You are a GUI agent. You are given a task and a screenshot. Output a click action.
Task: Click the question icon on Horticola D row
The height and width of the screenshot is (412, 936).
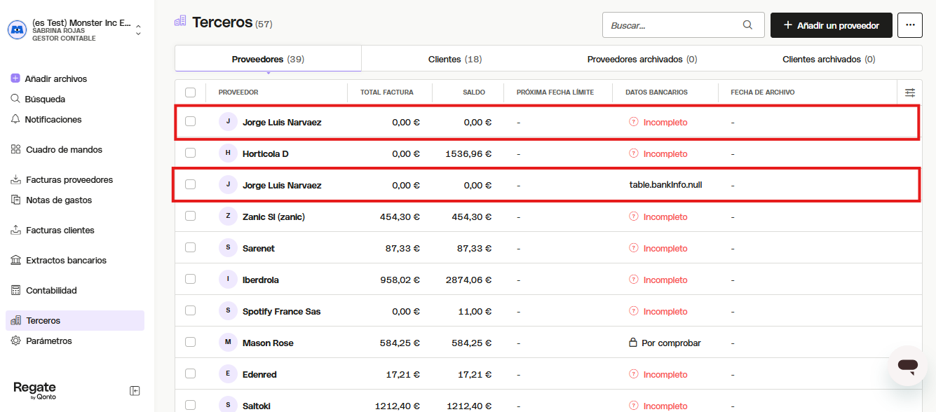634,153
